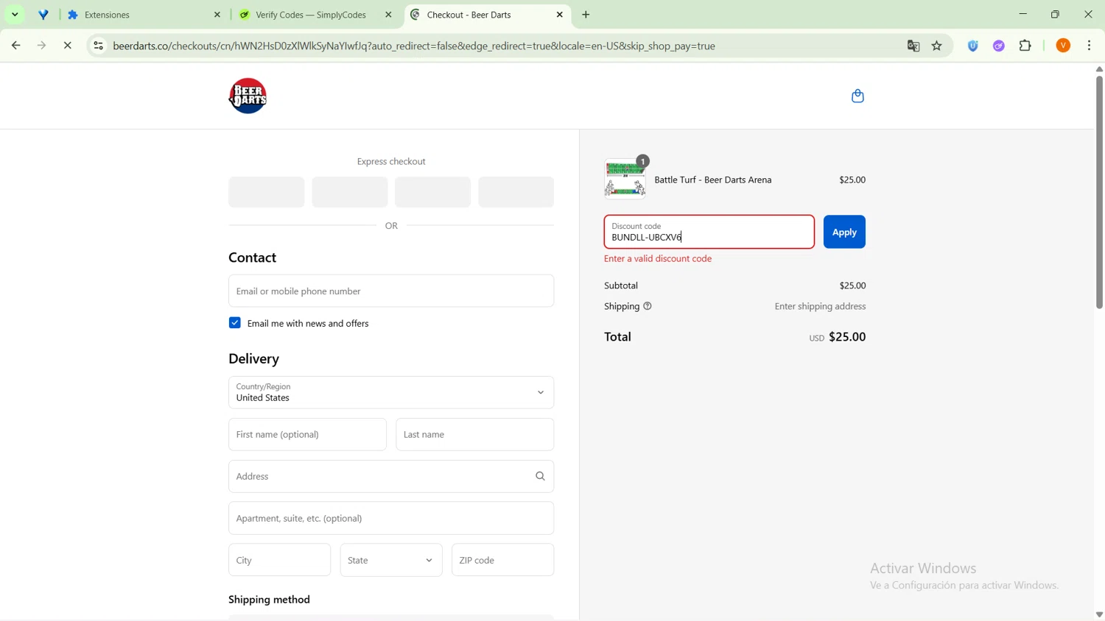
Task: Select the Checkout - Beer Darts tab
Action: [x=487, y=15]
